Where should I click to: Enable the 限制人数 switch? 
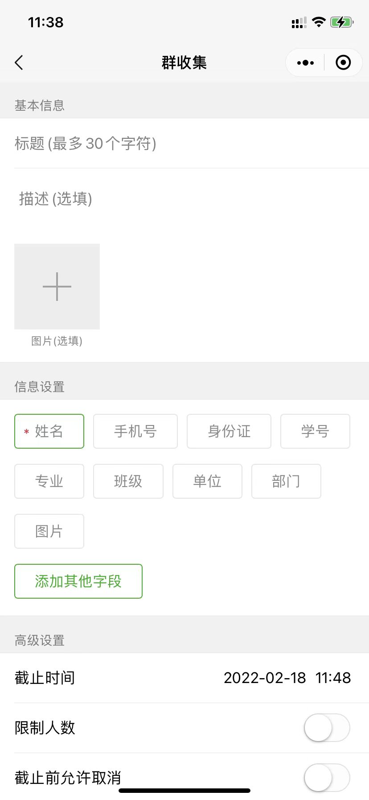coord(327,728)
